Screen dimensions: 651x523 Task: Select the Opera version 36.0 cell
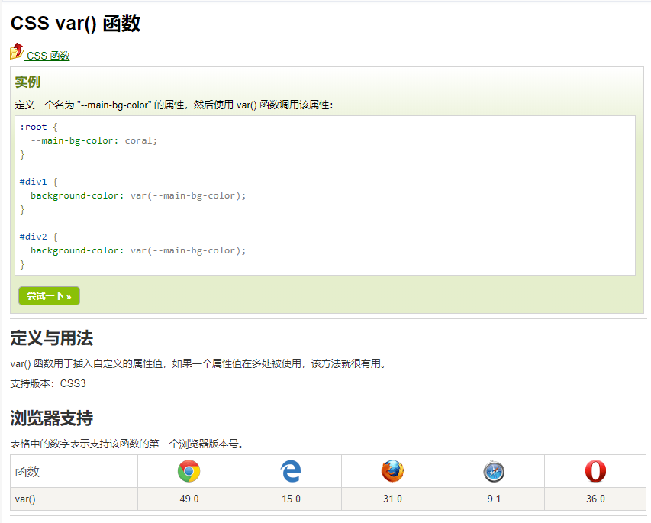tap(595, 499)
